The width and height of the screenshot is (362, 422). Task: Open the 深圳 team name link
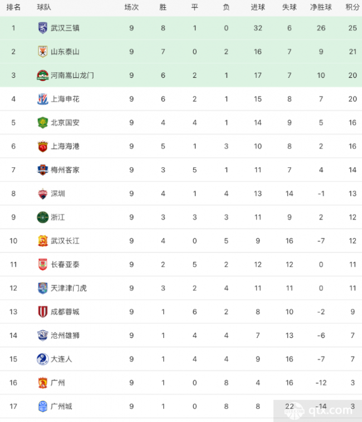[x=58, y=193]
